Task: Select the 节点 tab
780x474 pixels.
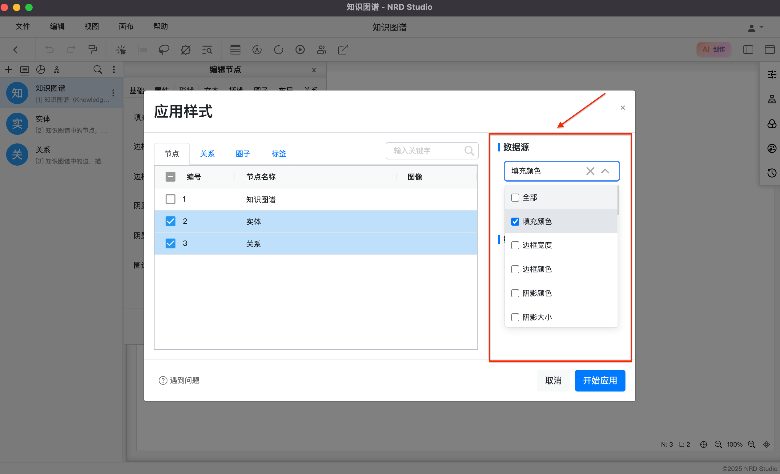Action: point(172,154)
